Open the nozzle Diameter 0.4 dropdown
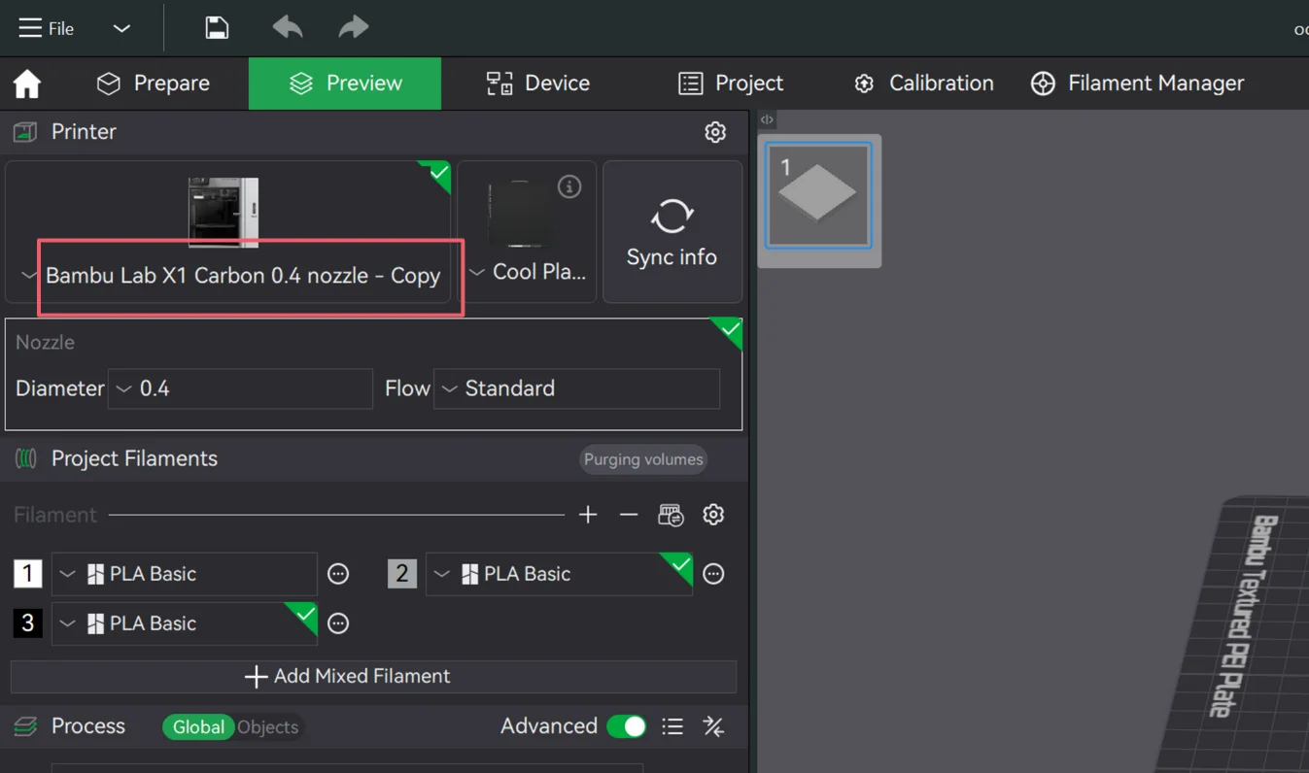The image size is (1309, 773). 240,388
